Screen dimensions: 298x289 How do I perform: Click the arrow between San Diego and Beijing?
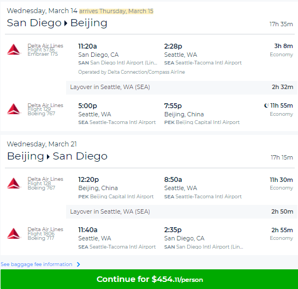pyautogui.click(x=65, y=23)
